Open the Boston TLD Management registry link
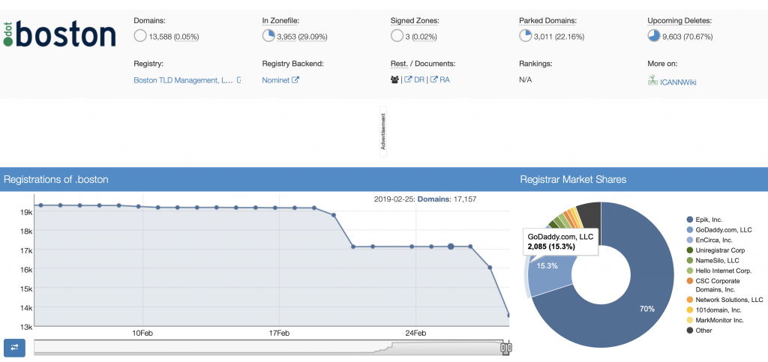 click(x=183, y=80)
